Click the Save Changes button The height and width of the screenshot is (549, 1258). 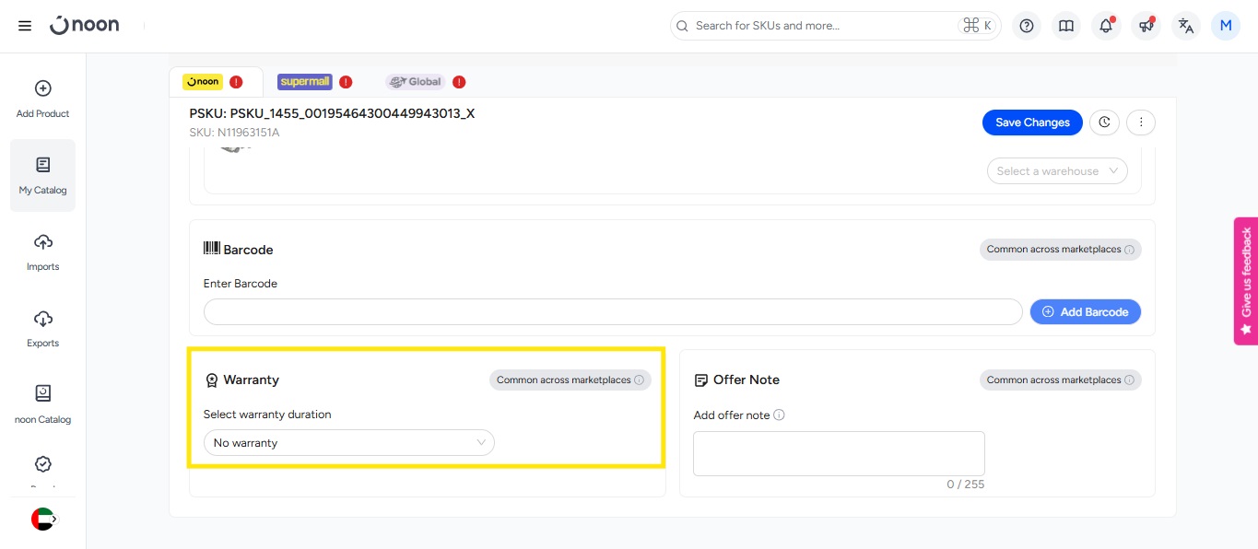pyautogui.click(x=1032, y=123)
